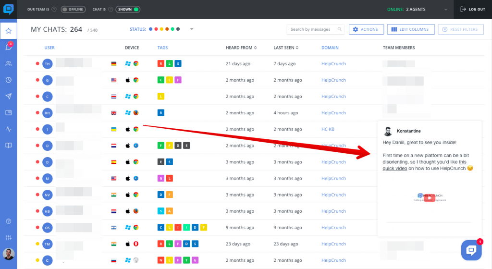This screenshot has width=492, height=269.
Task: Click Konstantine's avatar in the chat popup
Action: [x=388, y=131]
